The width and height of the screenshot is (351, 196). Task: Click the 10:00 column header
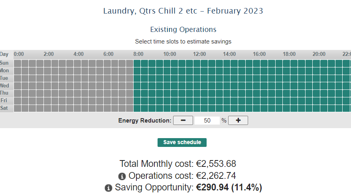tap(170, 54)
